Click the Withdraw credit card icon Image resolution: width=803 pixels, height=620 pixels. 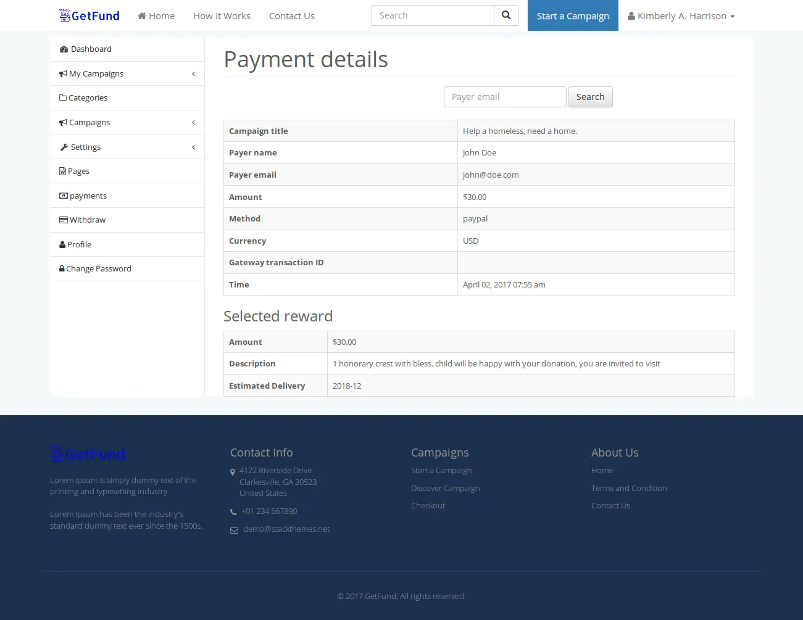click(64, 220)
